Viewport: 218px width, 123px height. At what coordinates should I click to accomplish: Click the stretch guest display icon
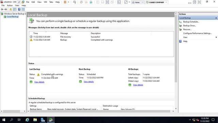(x=126, y=2)
